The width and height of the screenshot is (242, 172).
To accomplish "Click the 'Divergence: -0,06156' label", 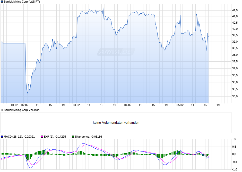I will 89,137.
